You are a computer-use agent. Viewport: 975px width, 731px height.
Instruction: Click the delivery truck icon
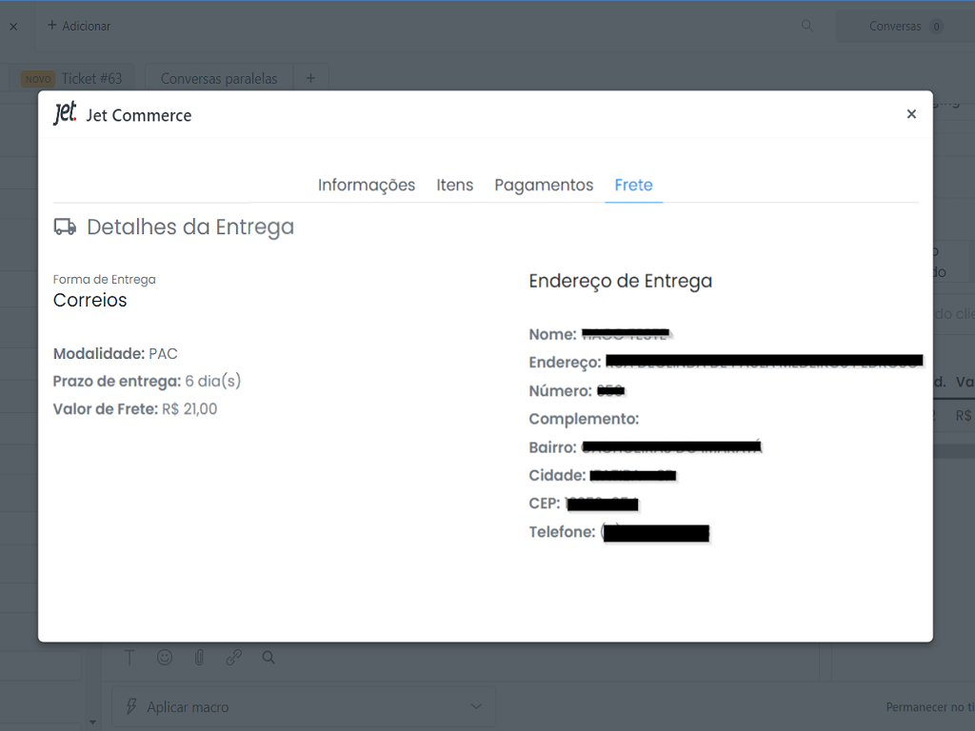coord(65,227)
